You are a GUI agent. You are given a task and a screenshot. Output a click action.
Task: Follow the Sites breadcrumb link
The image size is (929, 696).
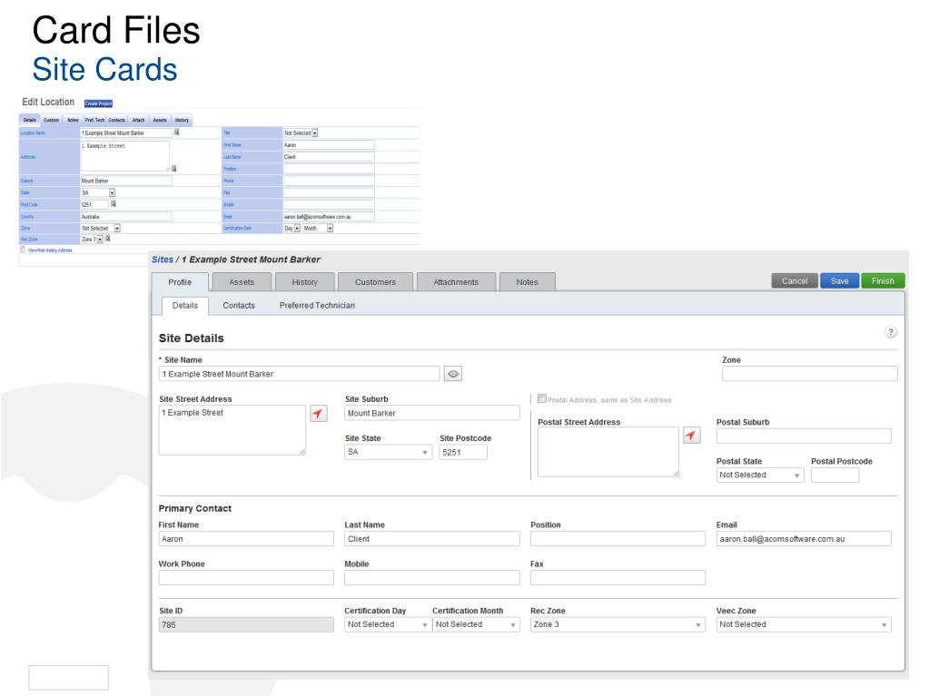point(163,260)
